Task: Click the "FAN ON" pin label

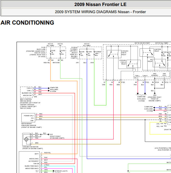Action: tap(36, 164)
